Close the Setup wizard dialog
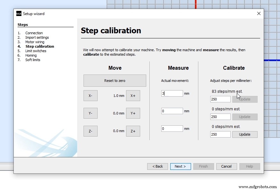Screen dimensions: 280x190 tap(259, 13)
